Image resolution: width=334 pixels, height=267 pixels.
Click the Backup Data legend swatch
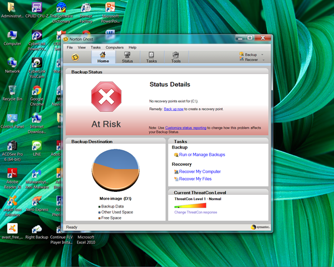click(99, 206)
